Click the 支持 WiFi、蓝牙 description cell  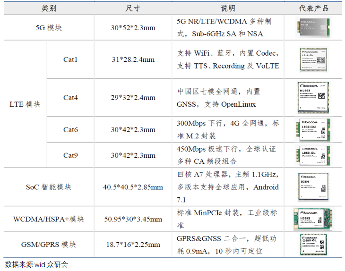228,59
